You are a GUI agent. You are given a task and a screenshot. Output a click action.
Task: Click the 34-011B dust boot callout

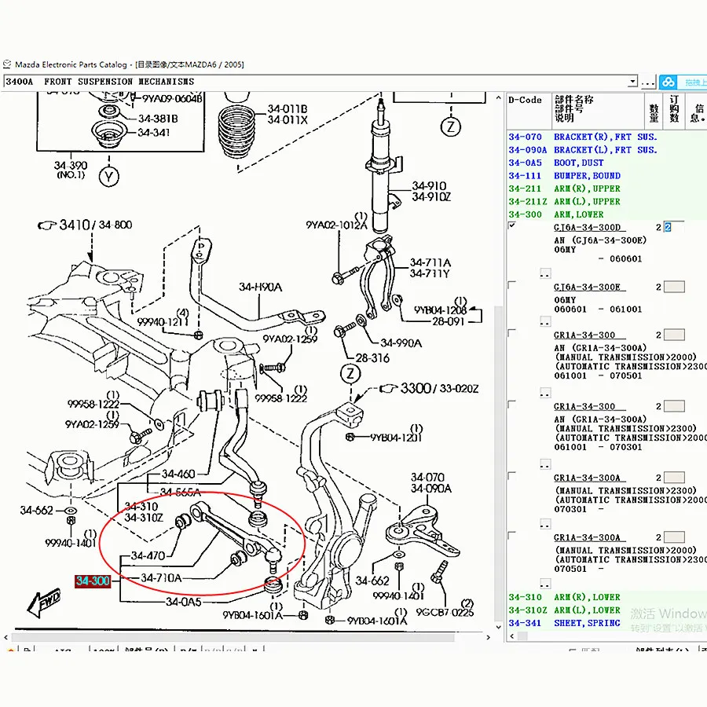pos(288,108)
